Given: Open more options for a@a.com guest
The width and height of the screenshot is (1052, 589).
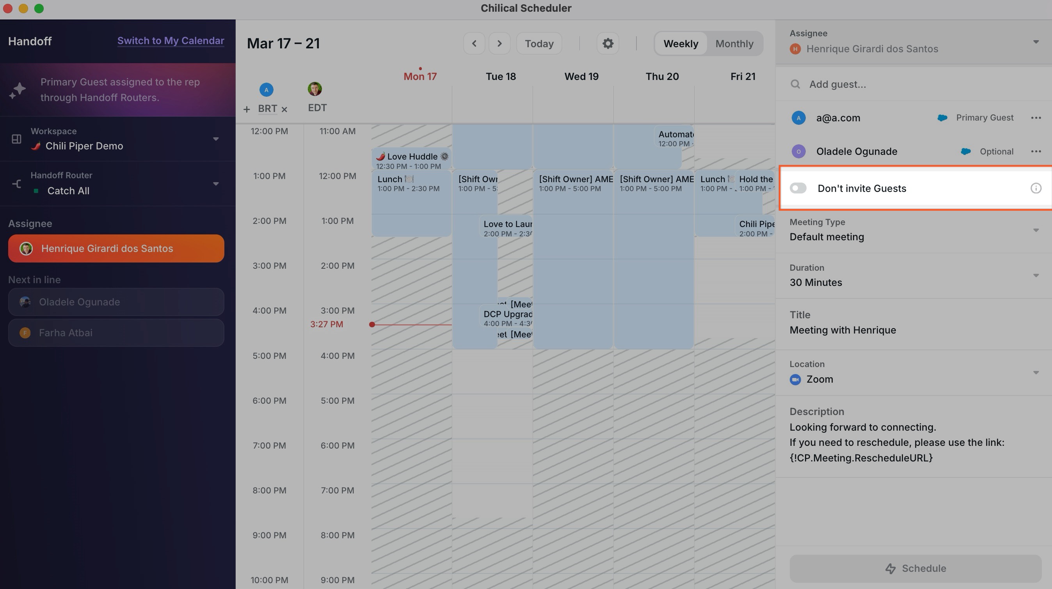Looking at the screenshot, I should 1036,118.
